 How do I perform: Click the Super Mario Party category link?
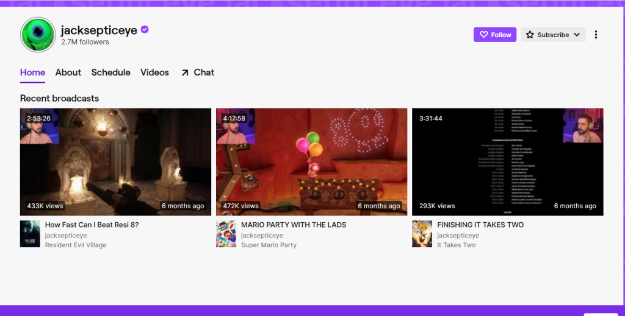269,245
